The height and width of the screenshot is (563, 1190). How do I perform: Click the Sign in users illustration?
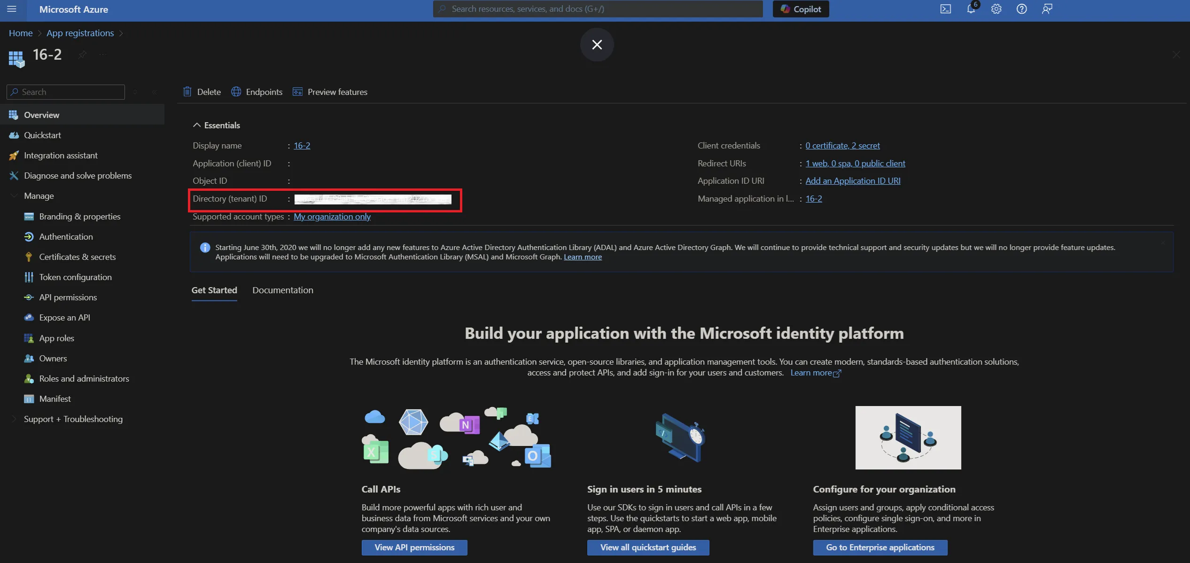pos(681,438)
